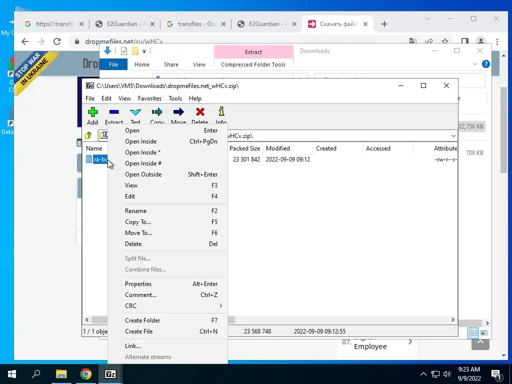Image resolution: width=512 pixels, height=384 pixels.
Task: Sort 7-Zip list by Created column
Action: 337,148
